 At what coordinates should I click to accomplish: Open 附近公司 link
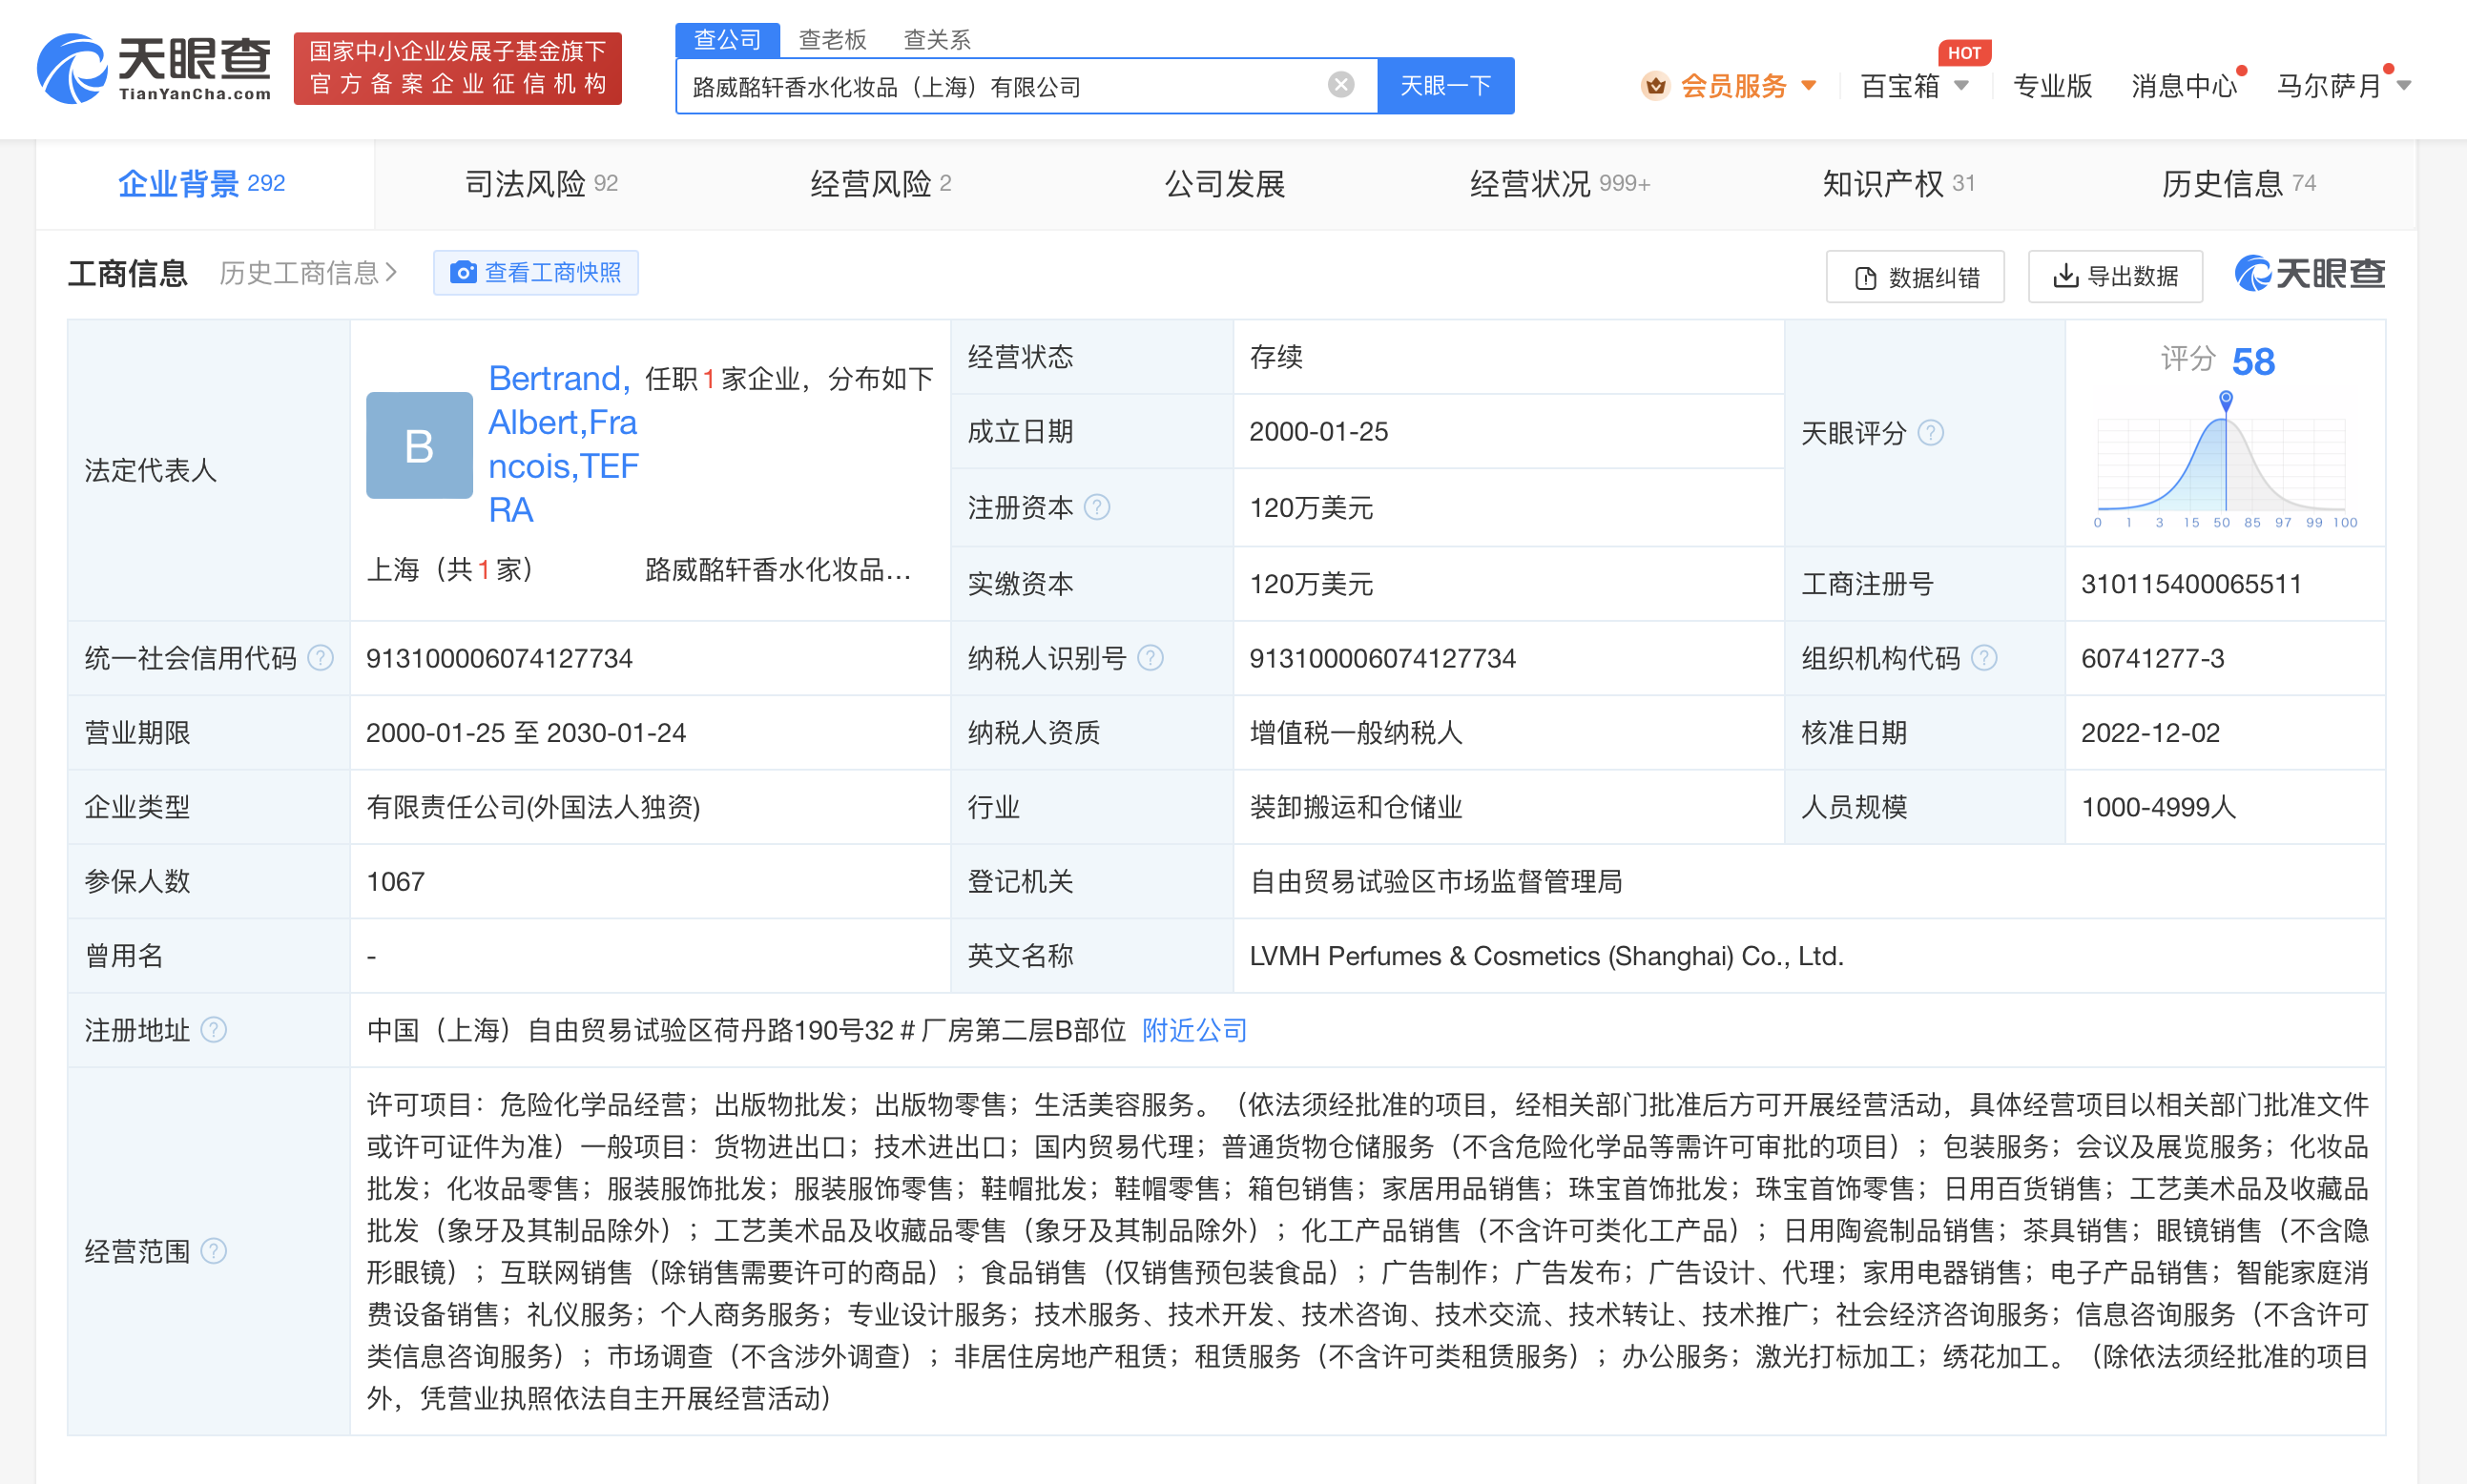click(1194, 1030)
